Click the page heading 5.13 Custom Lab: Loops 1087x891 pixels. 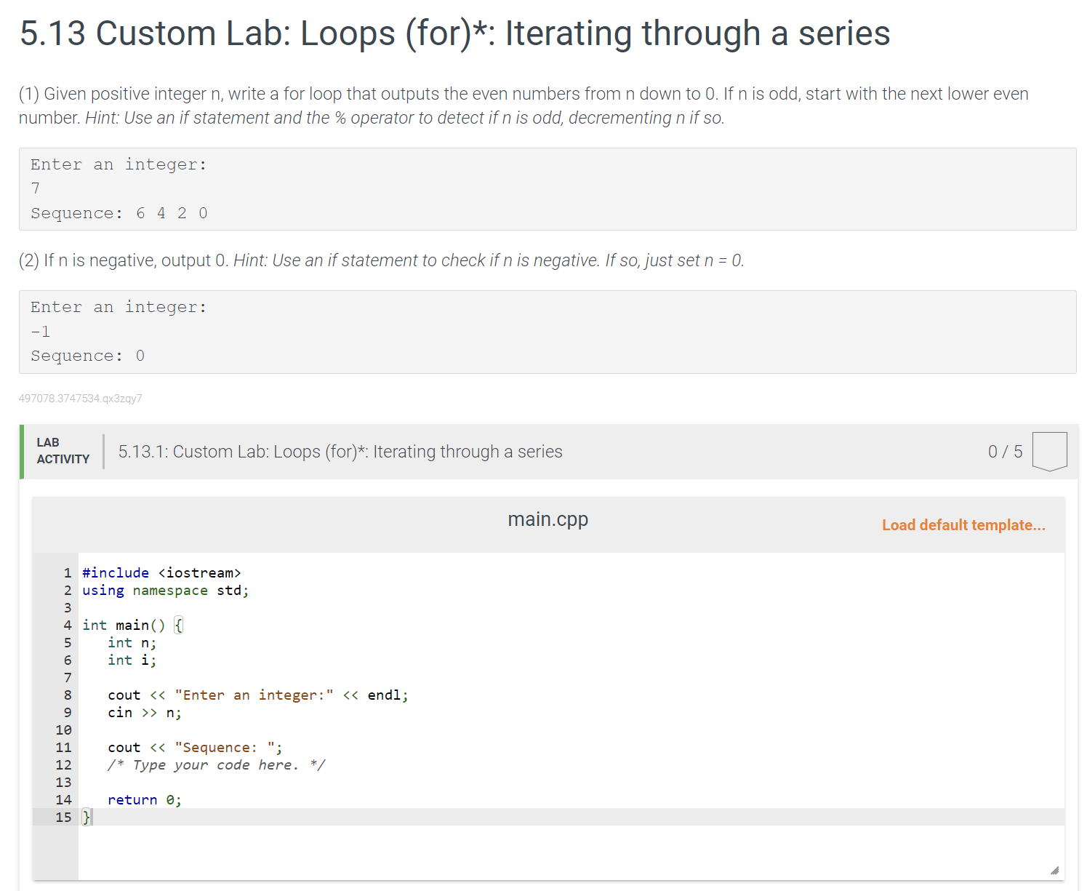[454, 33]
